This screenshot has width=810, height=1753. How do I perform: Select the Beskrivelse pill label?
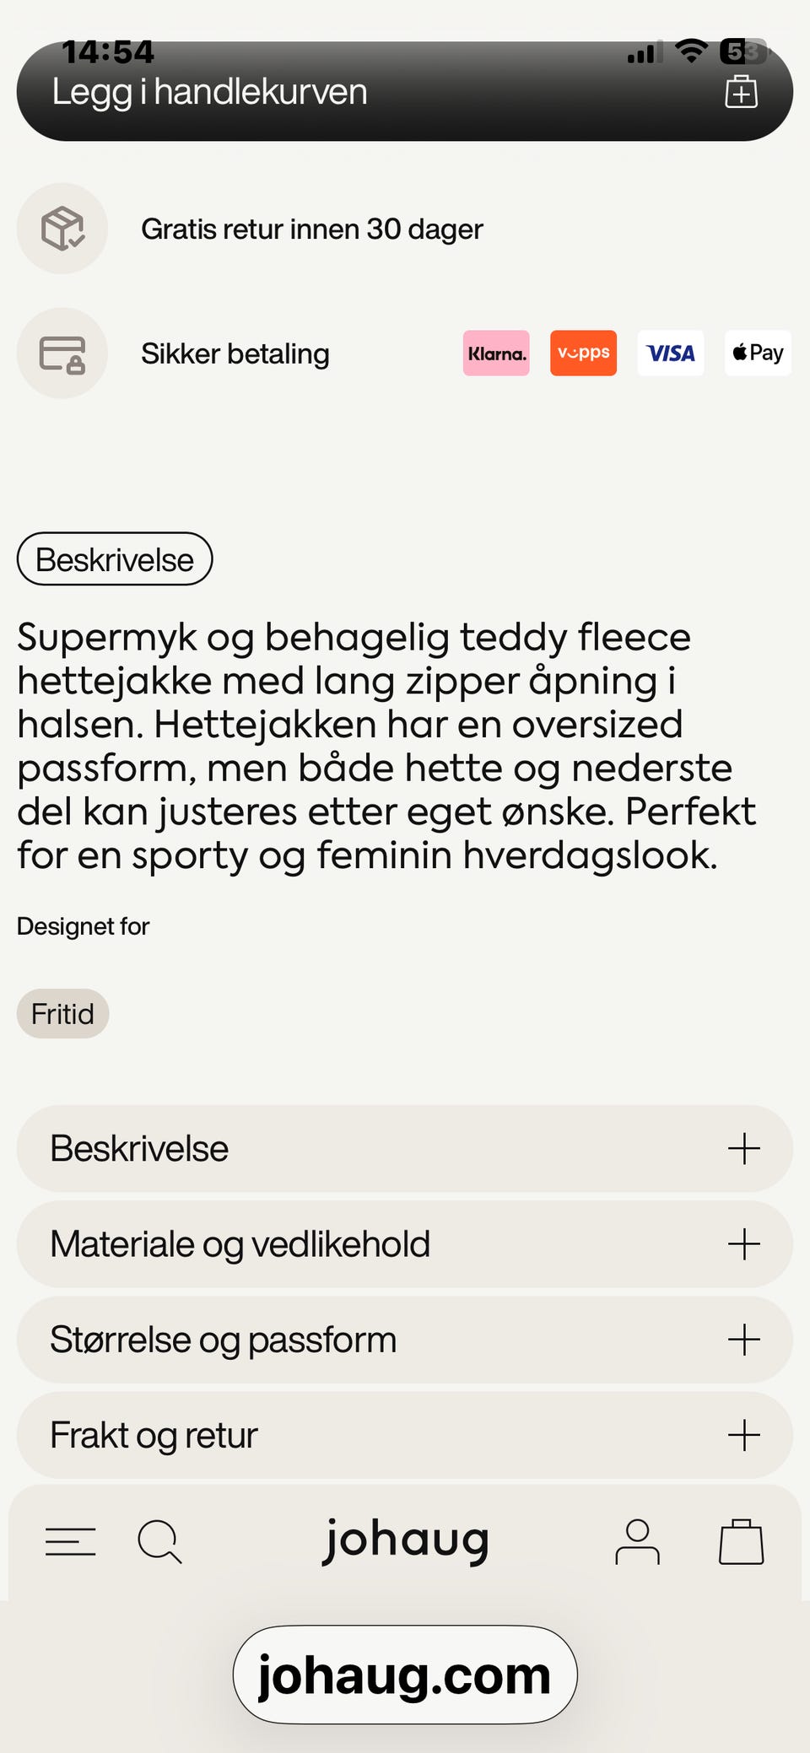[x=114, y=558]
